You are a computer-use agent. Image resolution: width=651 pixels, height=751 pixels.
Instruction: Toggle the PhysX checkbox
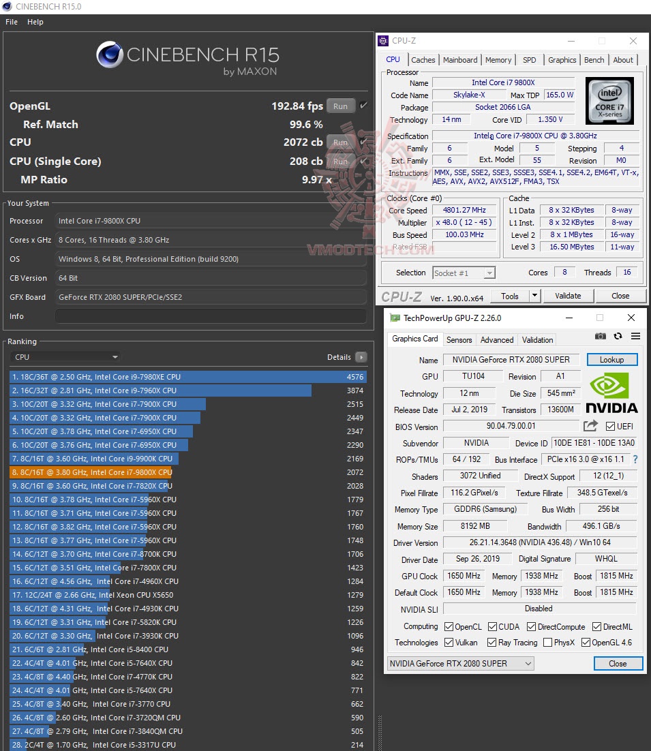(x=547, y=642)
